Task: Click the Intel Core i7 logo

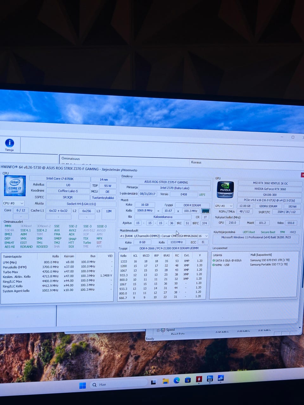Action: click(15, 187)
